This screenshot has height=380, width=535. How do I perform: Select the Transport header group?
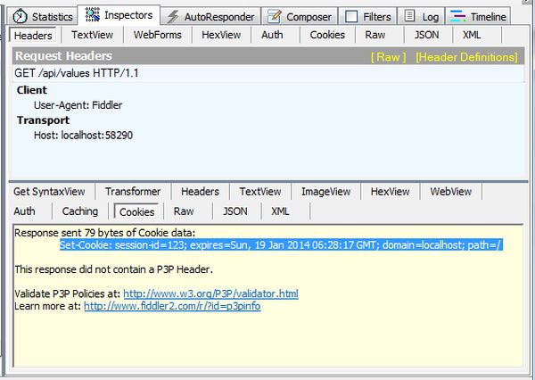coord(43,120)
